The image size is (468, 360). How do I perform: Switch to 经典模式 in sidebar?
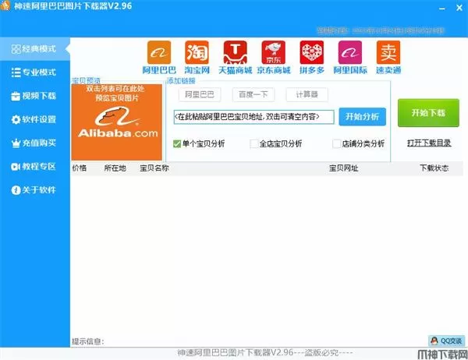click(x=34, y=49)
